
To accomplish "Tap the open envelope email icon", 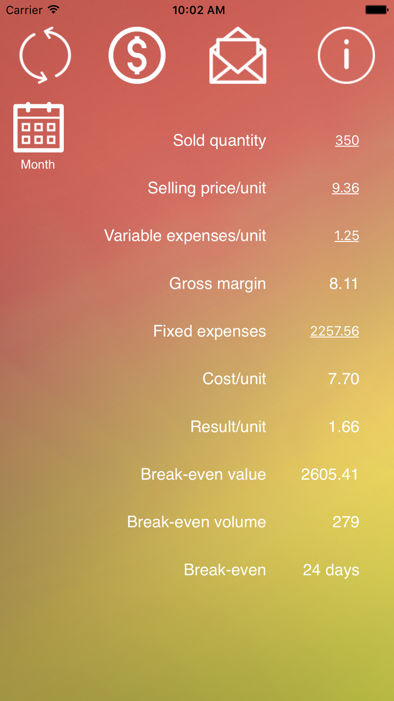I will [x=238, y=55].
